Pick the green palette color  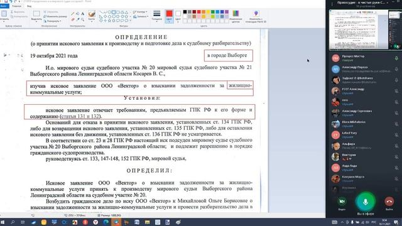tap(212, 12)
